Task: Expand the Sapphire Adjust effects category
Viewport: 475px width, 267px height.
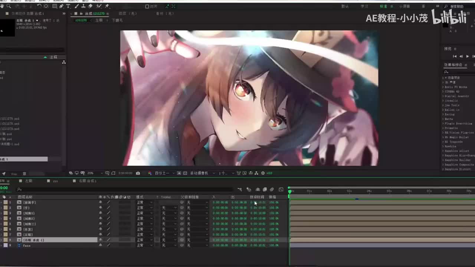Action: pyautogui.click(x=444, y=151)
